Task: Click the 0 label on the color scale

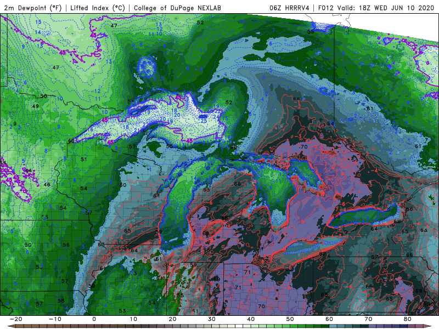Action: pyautogui.click(x=94, y=319)
